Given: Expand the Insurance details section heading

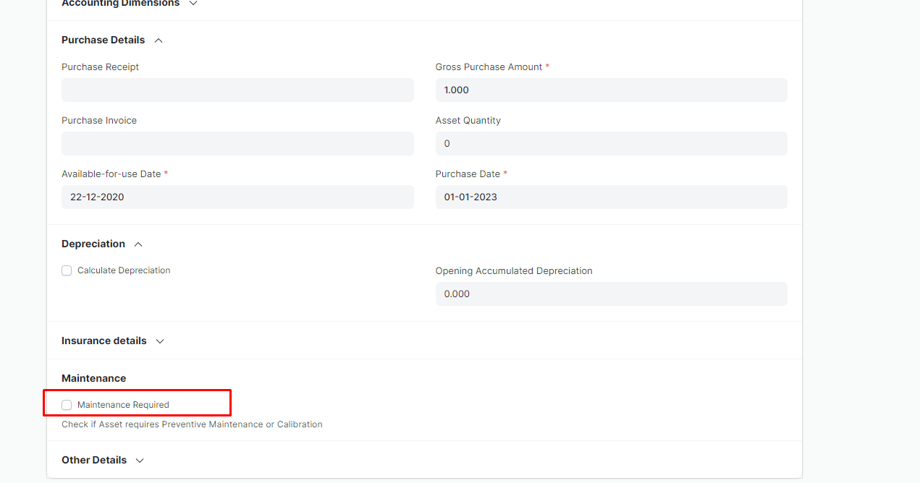Looking at the screenshot, I should [104, 341].
